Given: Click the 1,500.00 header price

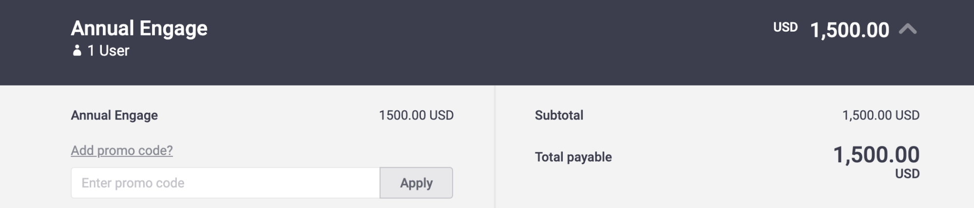Looking at the screenshot, I should click(x=850, y=30).
